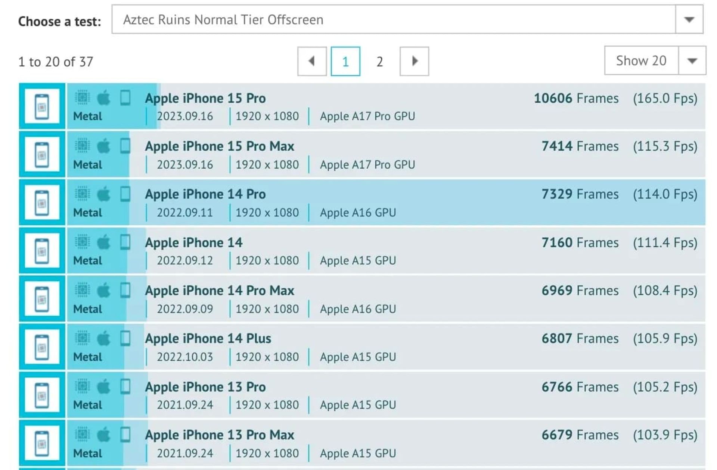
Task: Click the chip icon in iPhone 14 Pro row
Action: 82,194
